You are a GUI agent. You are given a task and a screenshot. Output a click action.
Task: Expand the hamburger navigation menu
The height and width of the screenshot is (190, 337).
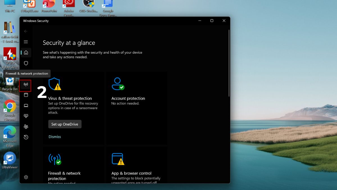pyautogui.click(x=26, y=42)
